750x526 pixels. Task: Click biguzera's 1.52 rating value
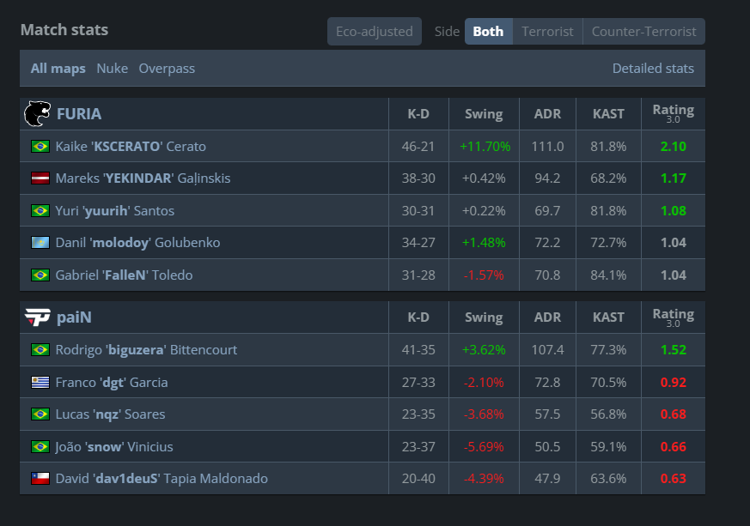pyautogui.click(x=673, y=350)
